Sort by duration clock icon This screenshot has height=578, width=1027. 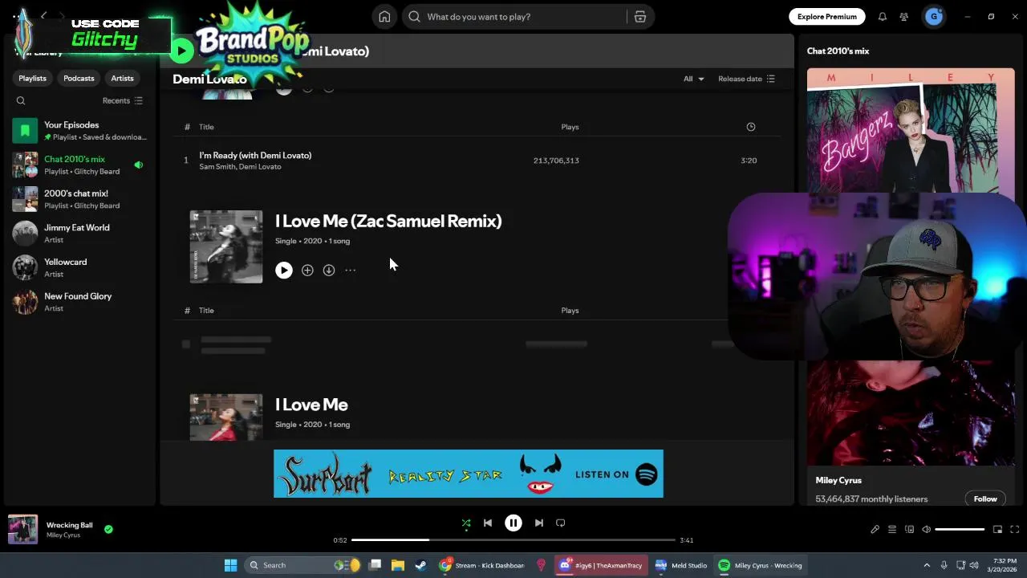pyautogui.click(x=751, y=127)
